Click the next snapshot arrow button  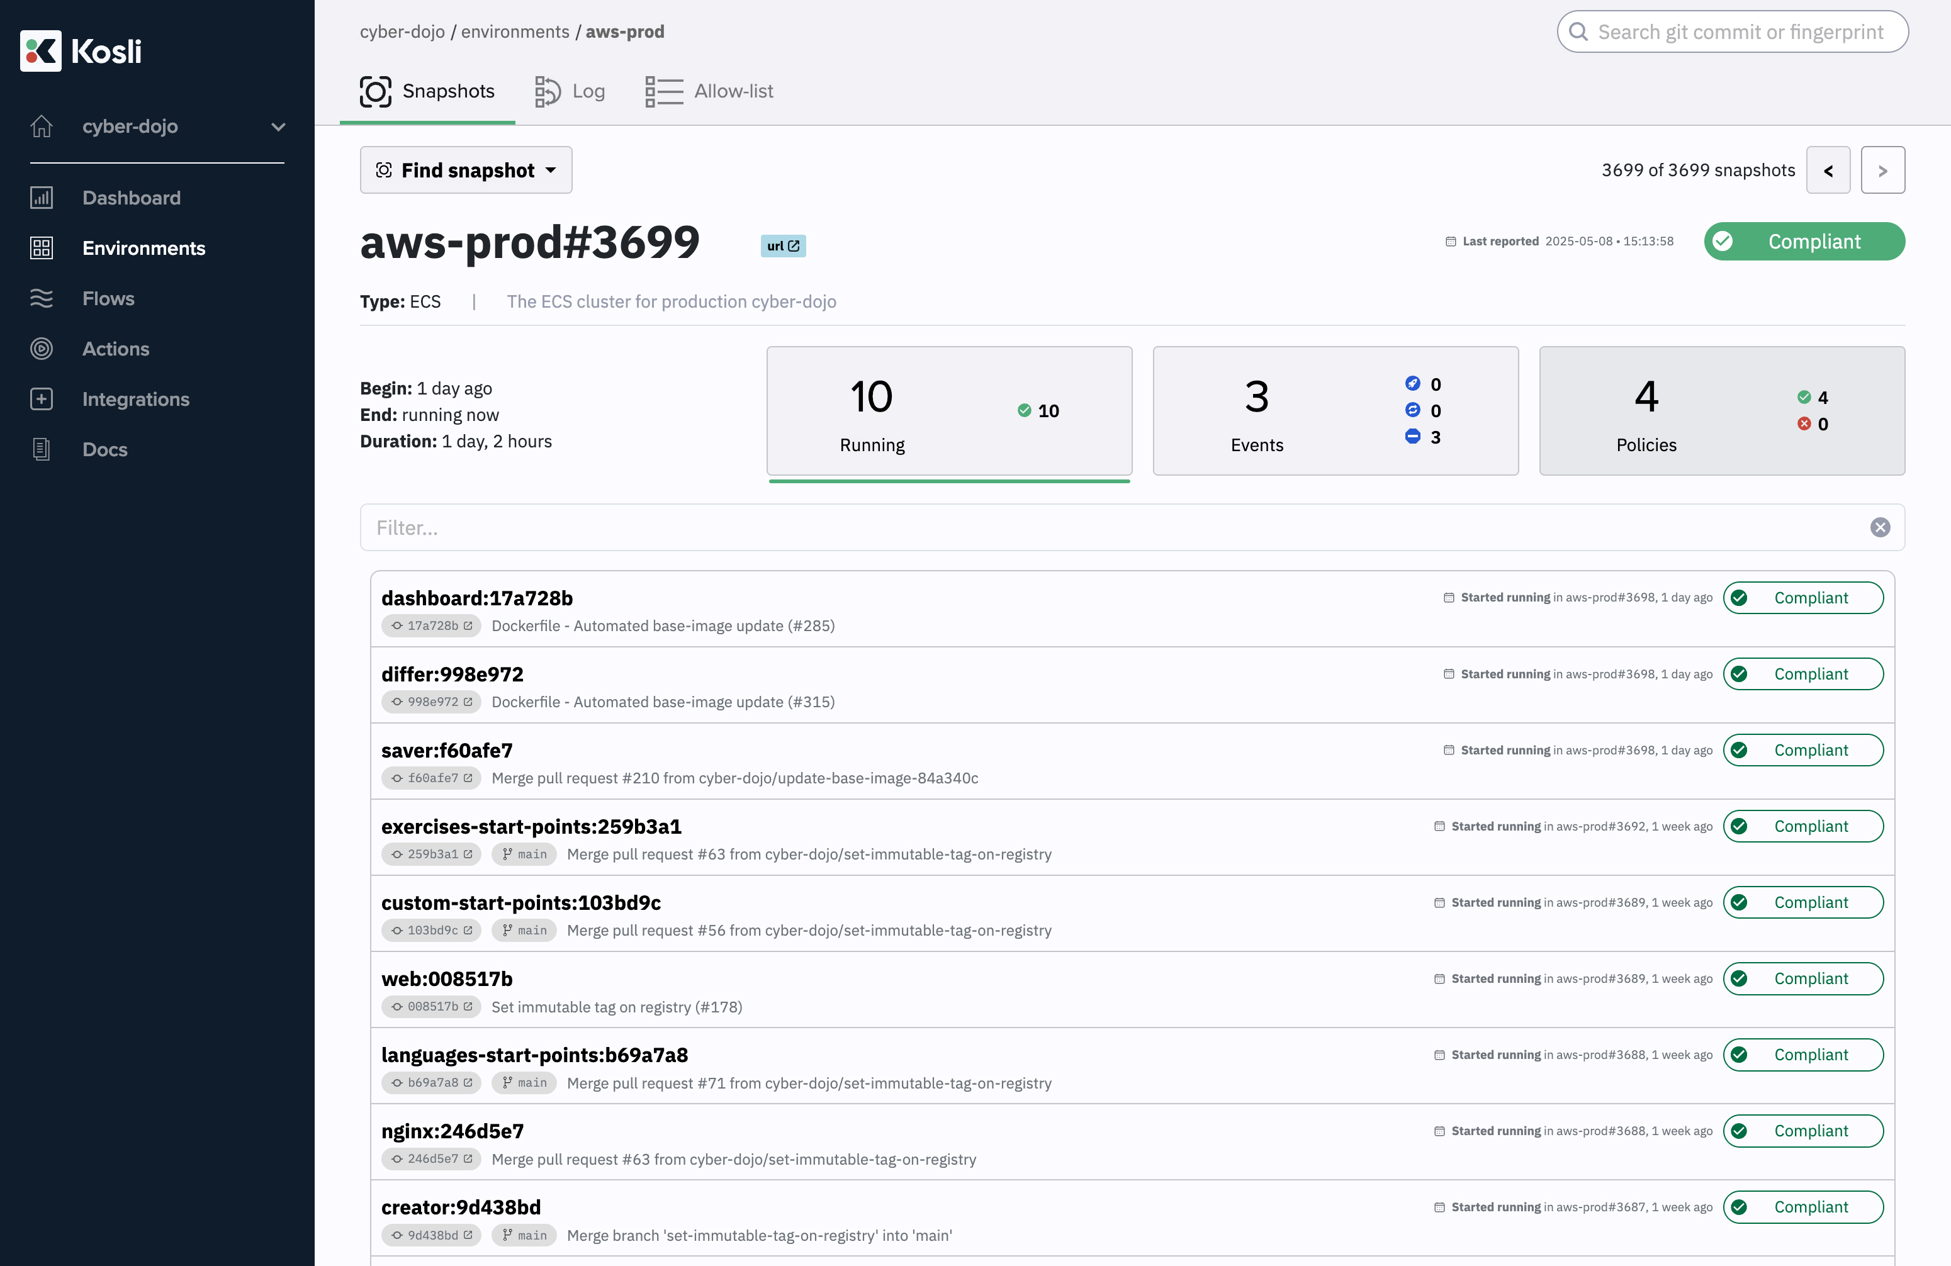click(x=1882, y=170)
